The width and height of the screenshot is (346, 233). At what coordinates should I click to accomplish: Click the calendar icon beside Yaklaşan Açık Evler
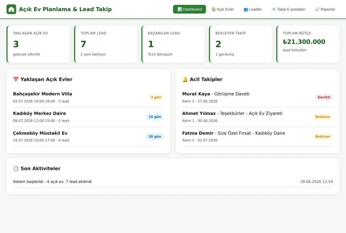(x=16, y=79)
